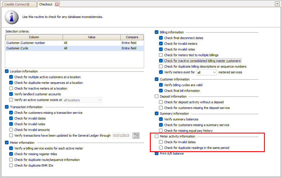The width and height of the screenshot is (282, 178).
Task: Enable Check for inactive meters at a location
Action: [11, 88]
